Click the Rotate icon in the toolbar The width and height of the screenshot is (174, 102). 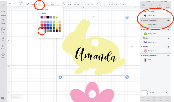pos(97,4)
